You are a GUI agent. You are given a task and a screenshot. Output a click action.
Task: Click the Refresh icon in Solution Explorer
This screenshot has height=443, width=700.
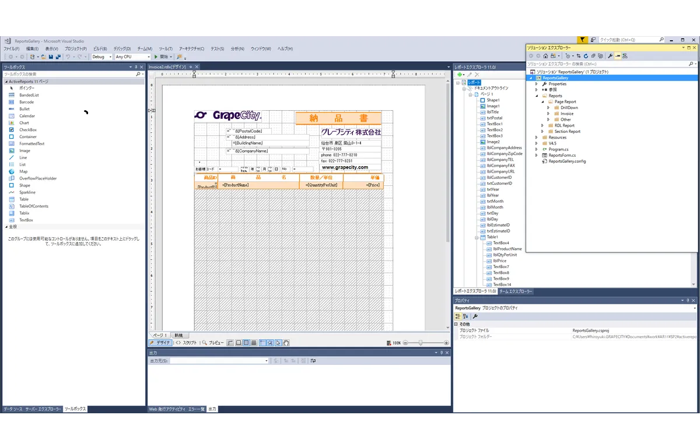(x=586, y=56)
